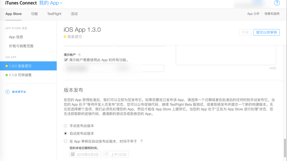Click the 2016年5月3日 date field
The image size is (287, 161).
pyautogui.click(x=85, y=154)
